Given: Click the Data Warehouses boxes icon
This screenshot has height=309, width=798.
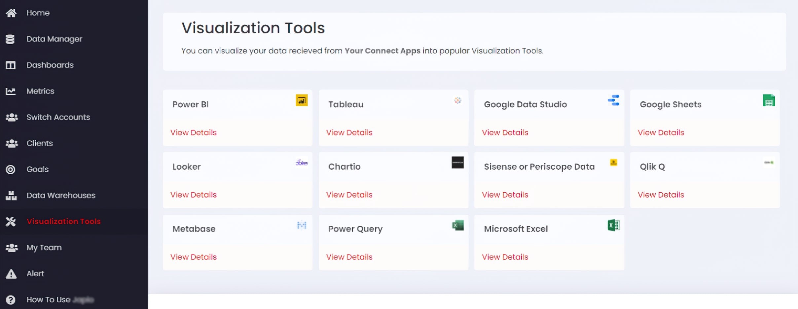Looking at the screenshot, I should [x=11, y=195].
